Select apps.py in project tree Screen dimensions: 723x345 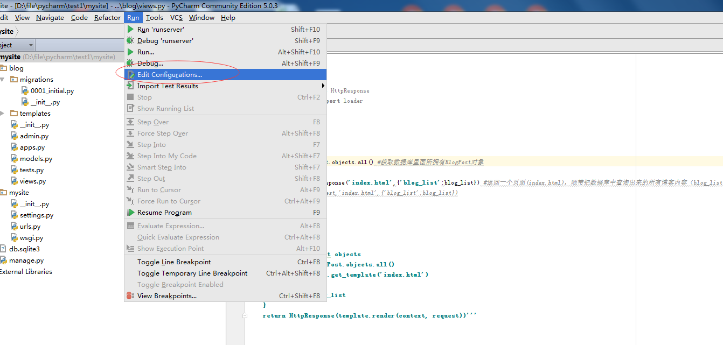pos(32,147)
